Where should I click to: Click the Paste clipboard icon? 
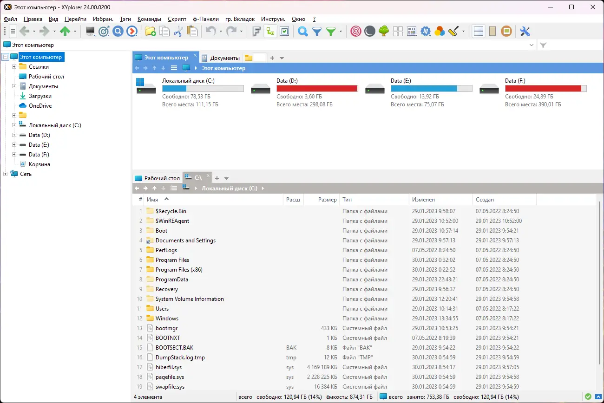pyautogui.click(x=192, y=32)
